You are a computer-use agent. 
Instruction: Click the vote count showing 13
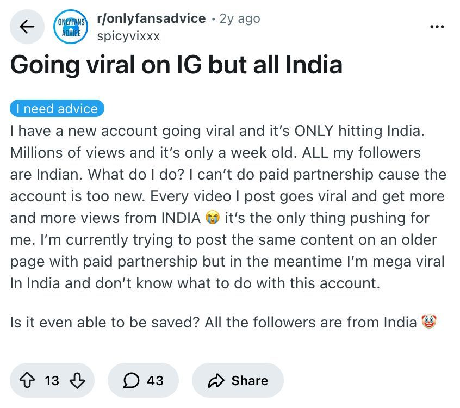tap(52, 381)
